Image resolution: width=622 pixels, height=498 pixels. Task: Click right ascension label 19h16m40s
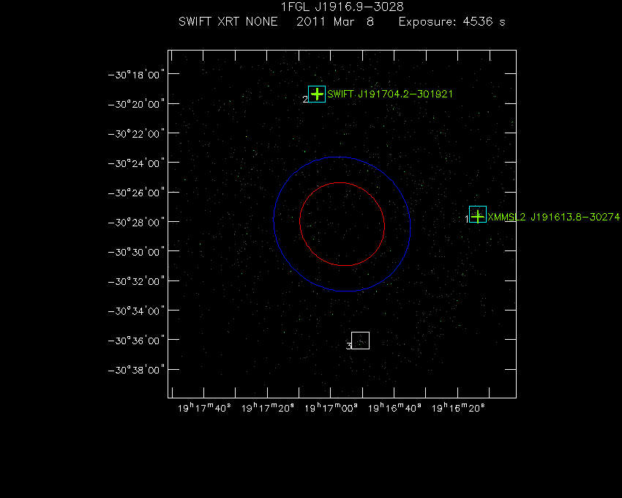tap(394, 408)
